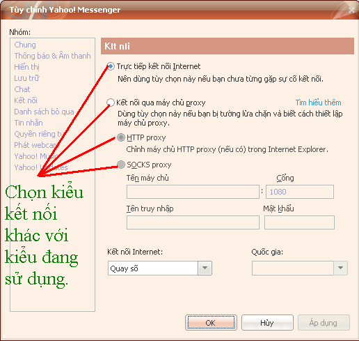Select 'Tin nhắn' in the group list
359x341 pixels.
(x=29, y=123)
